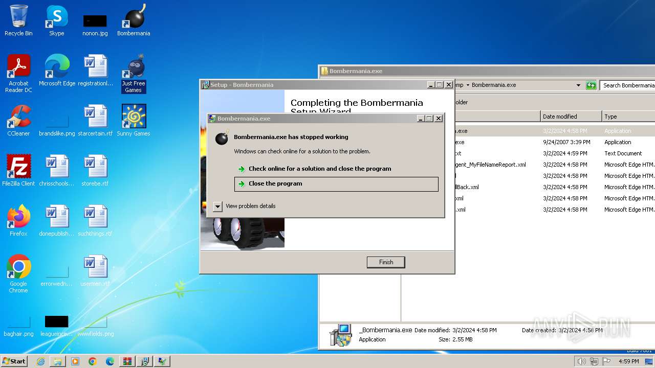Image resolution: width=655 pixels, height=368 pixels.
Task: Launch the Skype desktop shortcut
Action: tap(56, 20)
